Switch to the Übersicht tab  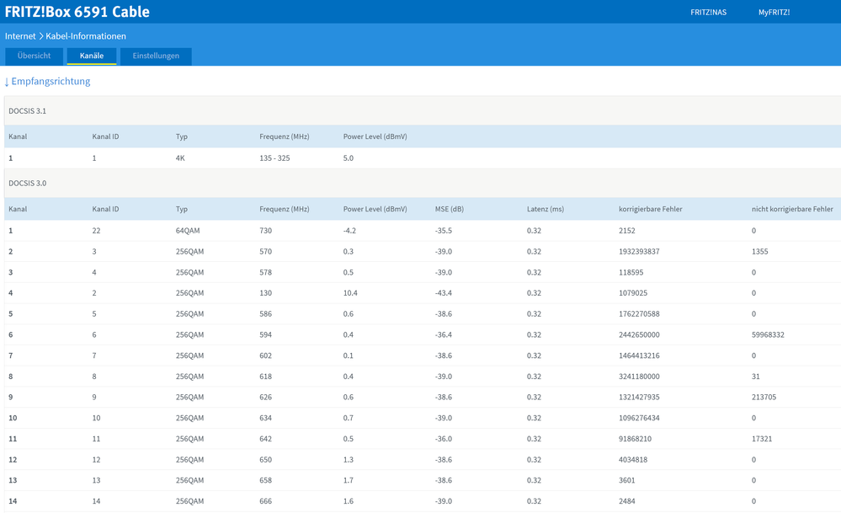(34, 56)
